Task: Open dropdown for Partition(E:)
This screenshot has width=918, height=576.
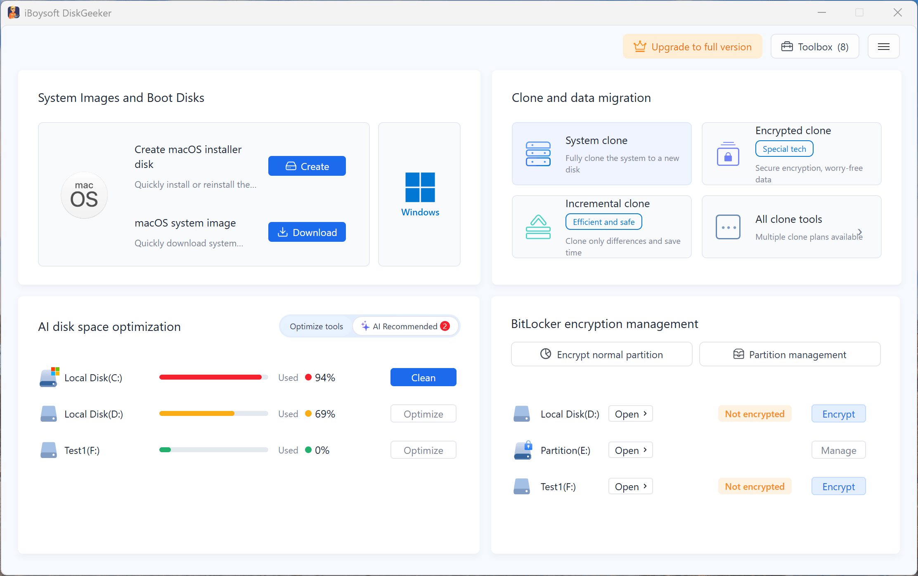Action: [x=631, y=450]
